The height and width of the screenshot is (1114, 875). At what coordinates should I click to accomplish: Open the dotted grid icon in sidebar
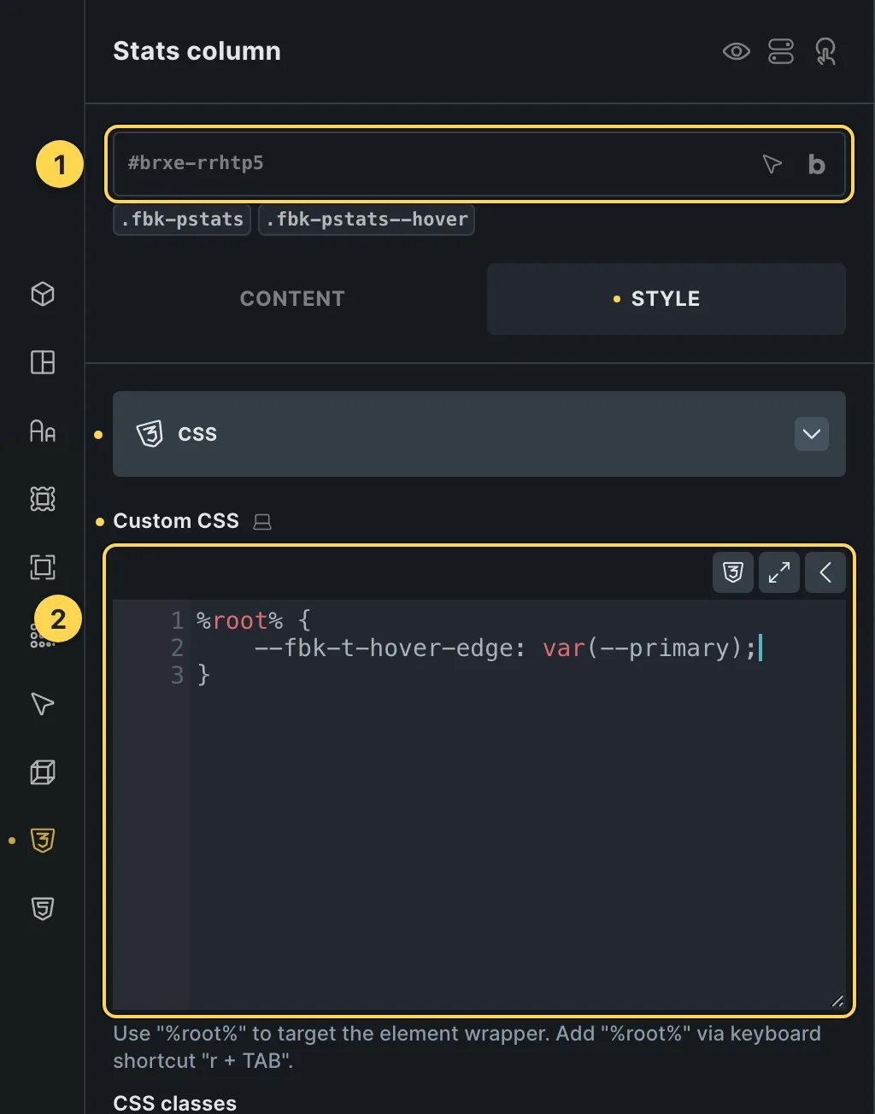pyautogui.click(x=41, y=637)
